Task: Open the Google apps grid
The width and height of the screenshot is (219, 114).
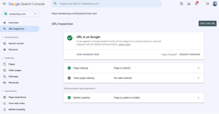Action: (x=208, y=4)
